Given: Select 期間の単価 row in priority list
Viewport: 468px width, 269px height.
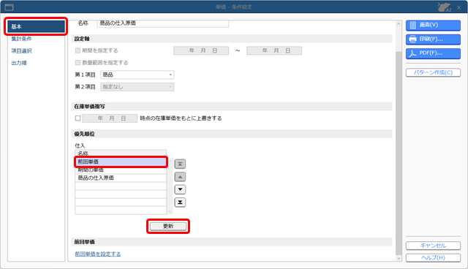Looking at the screenshot, I should point(121,170).
